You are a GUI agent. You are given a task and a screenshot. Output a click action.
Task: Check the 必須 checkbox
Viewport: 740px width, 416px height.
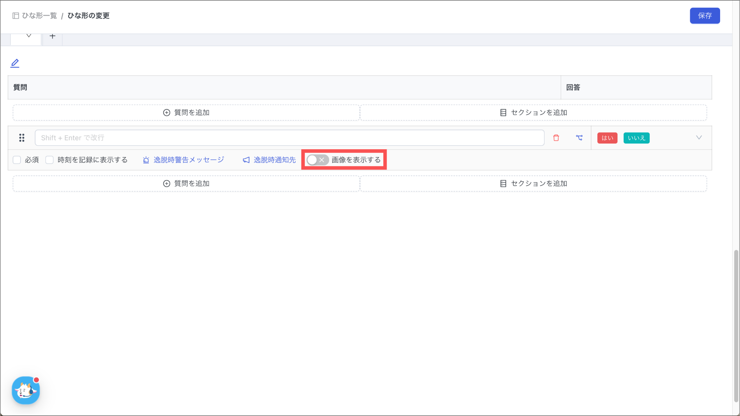coord(17,160)
